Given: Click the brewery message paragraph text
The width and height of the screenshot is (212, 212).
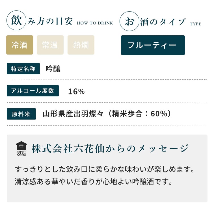Looking at the screenshot, I should pyautogui.click(x=105, y=175).
